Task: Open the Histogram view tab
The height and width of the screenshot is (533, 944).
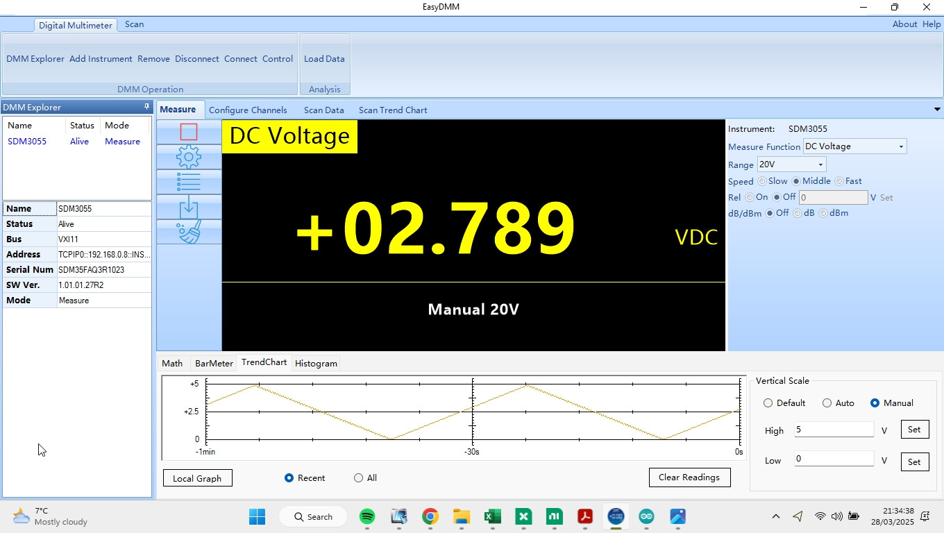Action: 316,363
